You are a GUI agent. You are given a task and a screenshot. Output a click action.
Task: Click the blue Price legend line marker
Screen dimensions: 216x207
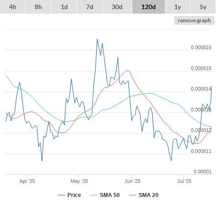click(62, 195)
